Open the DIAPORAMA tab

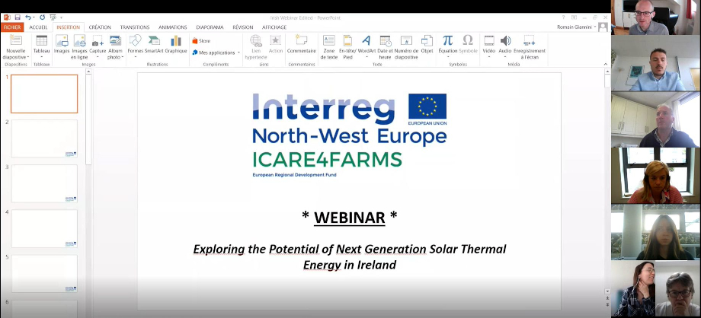click(210, 27)
